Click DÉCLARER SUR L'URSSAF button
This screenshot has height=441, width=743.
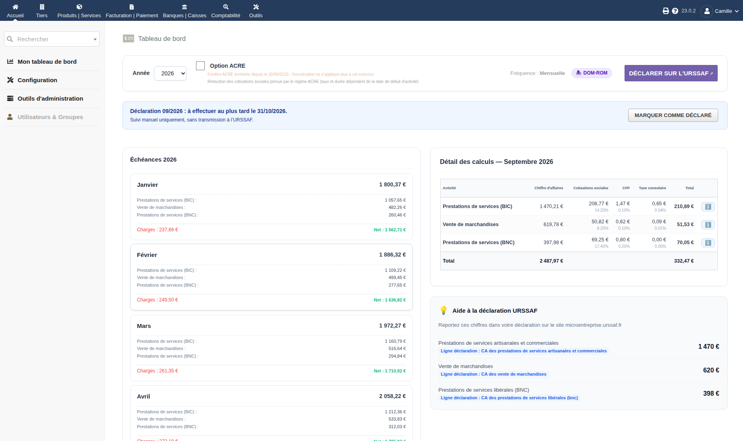tap(671, 73)
